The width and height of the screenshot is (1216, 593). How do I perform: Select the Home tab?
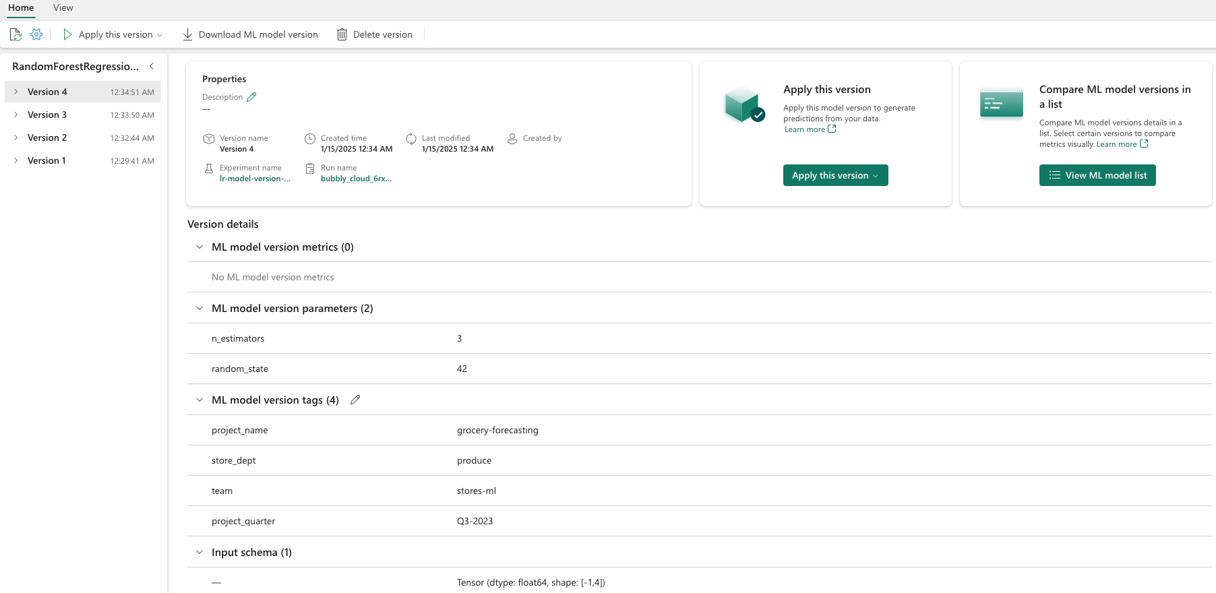tap(21, 8)
